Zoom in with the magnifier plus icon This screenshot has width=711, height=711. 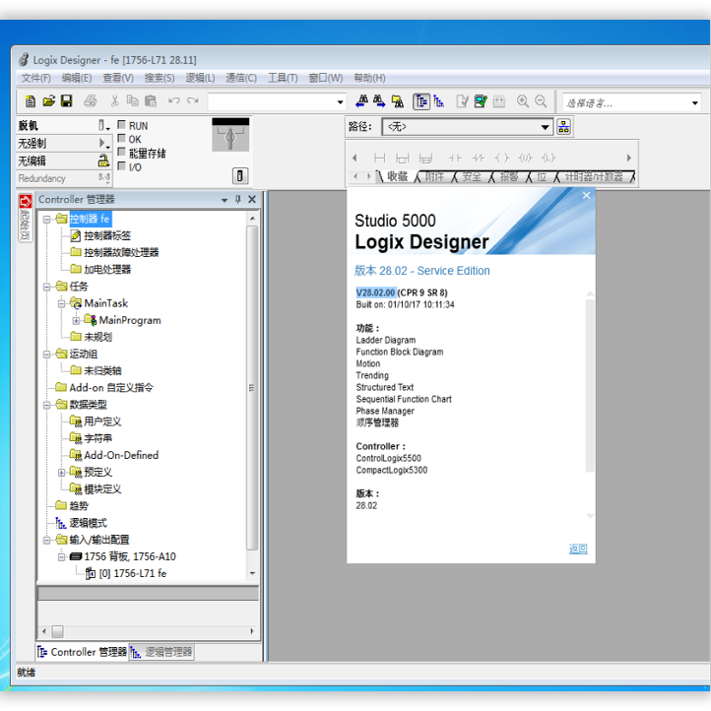point(522,101)
